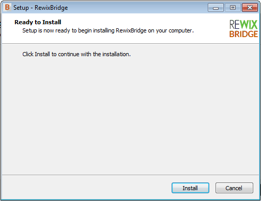This screenshot has width=261, height=201.
Task: Close the setup window with red X
Action: pos(250,8)
